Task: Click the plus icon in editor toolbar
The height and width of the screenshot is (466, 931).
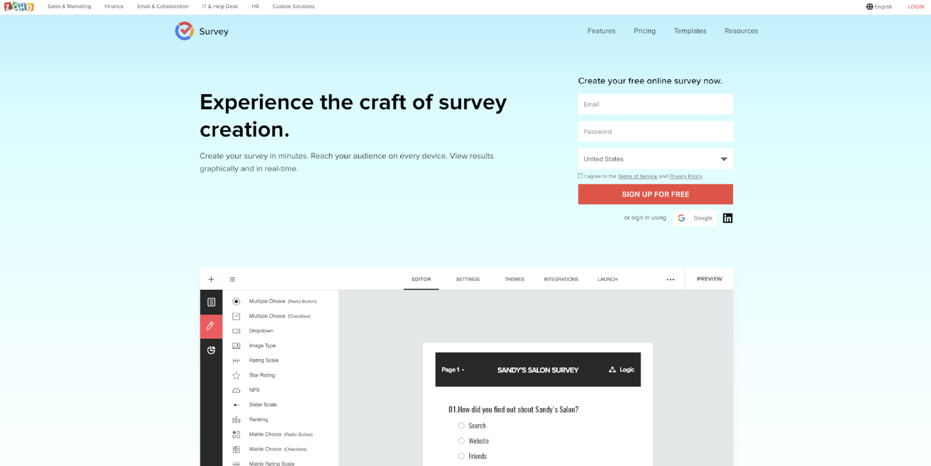Action: (211, 279)
